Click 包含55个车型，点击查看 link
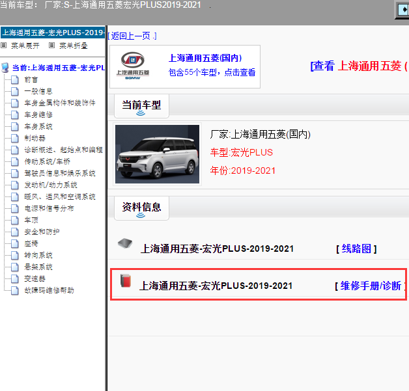The width and height of the screenshot is (409, 391). point(212,72)
